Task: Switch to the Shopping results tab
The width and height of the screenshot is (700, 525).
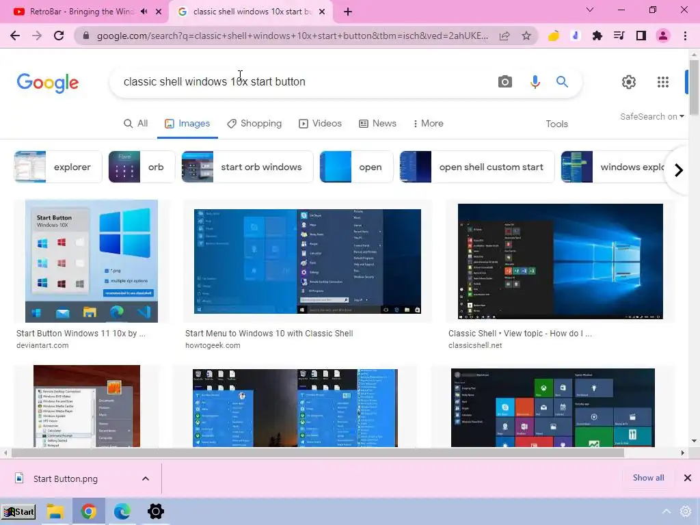Action: tap(254, 124)
